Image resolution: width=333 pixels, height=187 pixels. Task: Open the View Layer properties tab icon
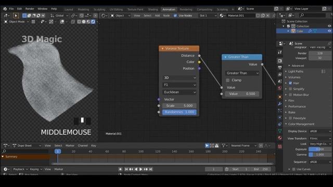[280, 74]
